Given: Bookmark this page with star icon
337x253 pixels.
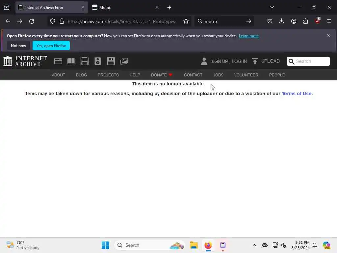Looking at the screenshot, I should click(186, 21).
